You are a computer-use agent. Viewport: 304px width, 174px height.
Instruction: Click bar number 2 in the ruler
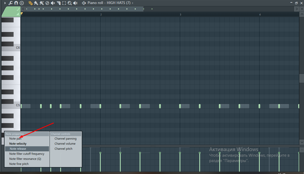point(101,15)
